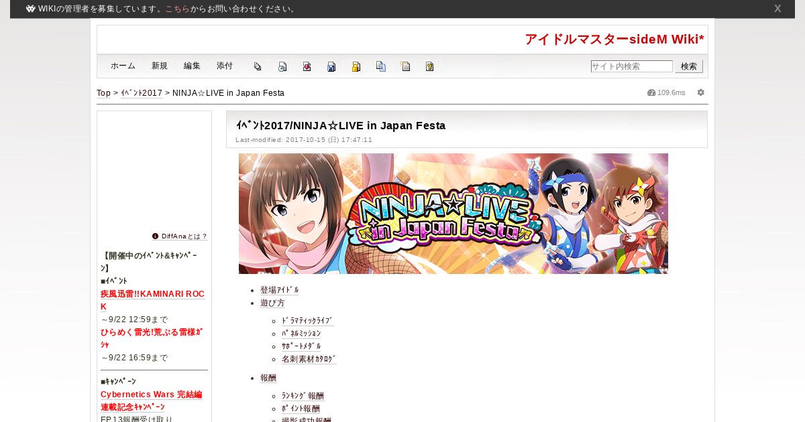Click the blue duplicate pages rename icon
The height and width of the screenshot is (422, 805).
point(381,66)
